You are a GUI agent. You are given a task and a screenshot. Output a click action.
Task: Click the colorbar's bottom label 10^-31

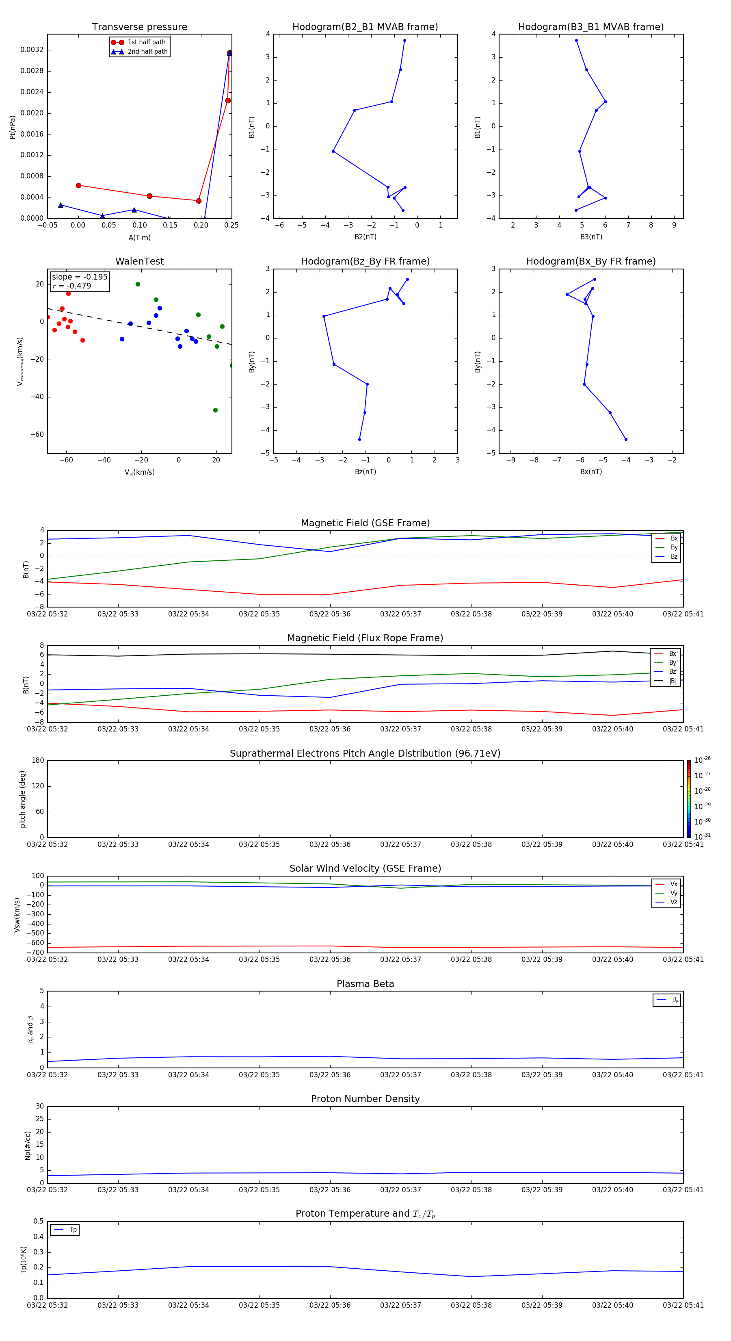(703, 837)
